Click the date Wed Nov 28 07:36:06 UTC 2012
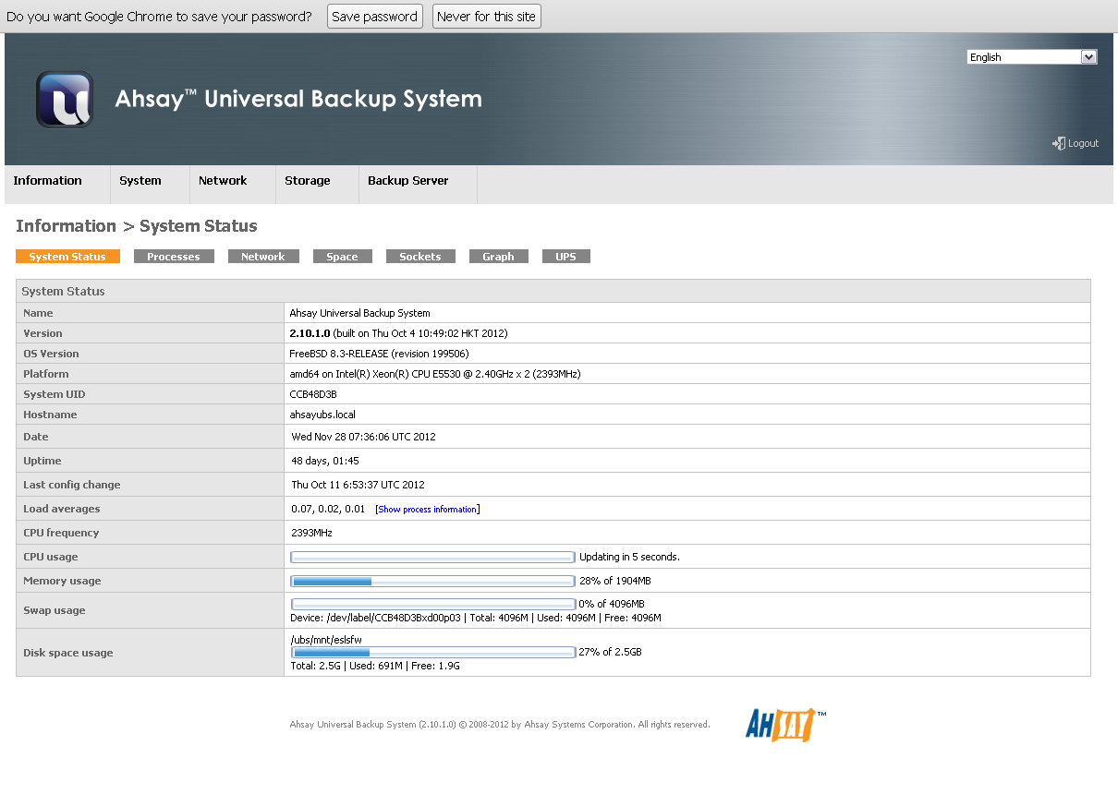This screenshot has width=1118, height=806. tap(363, 437)
